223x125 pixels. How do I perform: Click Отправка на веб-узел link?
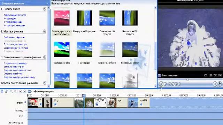tap(13, 74)
